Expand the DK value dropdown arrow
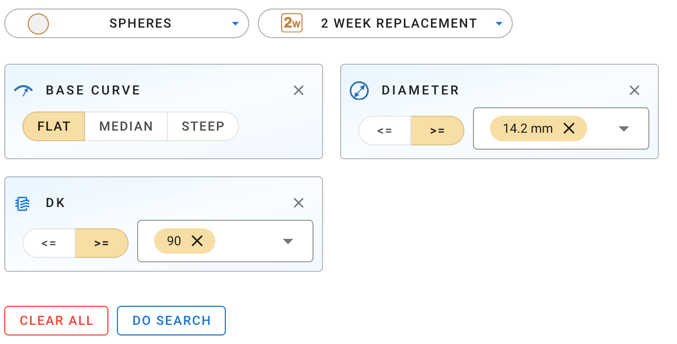Viewport: 677px width, 344px height. (x=288, y=241)
